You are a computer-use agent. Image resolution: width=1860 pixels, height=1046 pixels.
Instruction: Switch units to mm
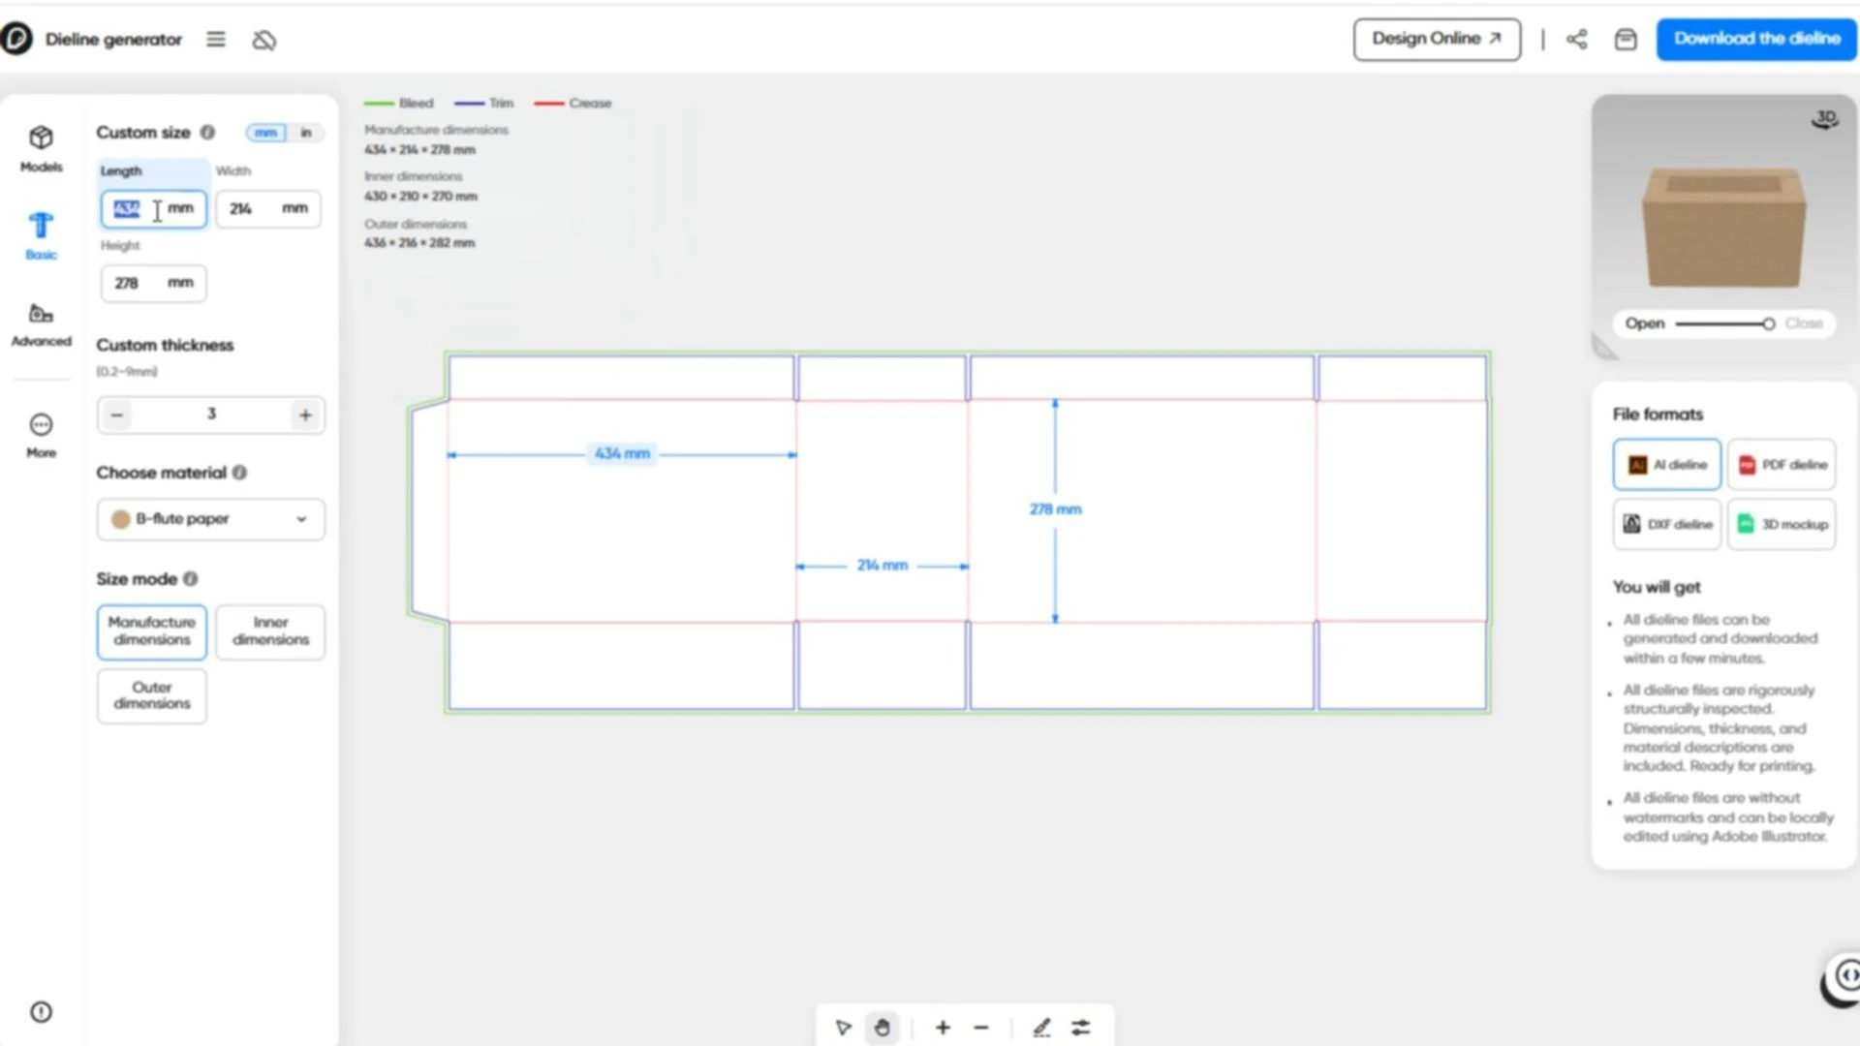point(265,133)
